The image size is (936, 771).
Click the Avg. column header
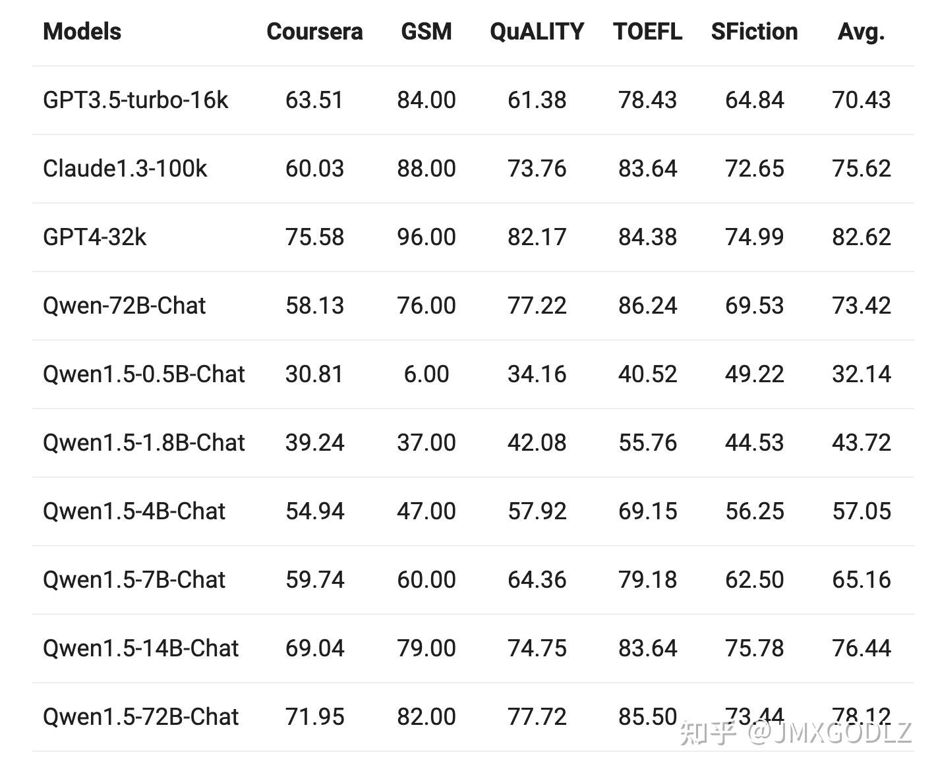(x=861, y=32)
